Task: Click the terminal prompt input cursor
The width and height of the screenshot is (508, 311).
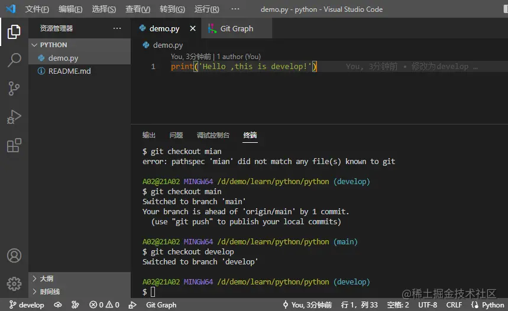Action: tap(153, 292)
